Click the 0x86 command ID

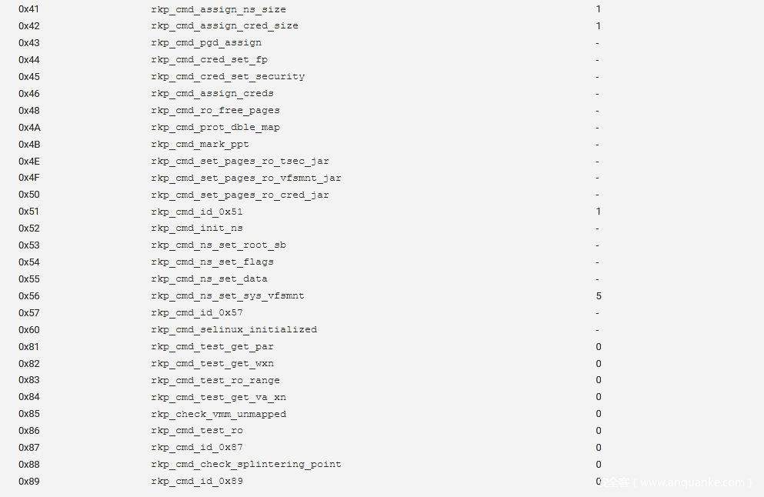(x=29, y=431)
